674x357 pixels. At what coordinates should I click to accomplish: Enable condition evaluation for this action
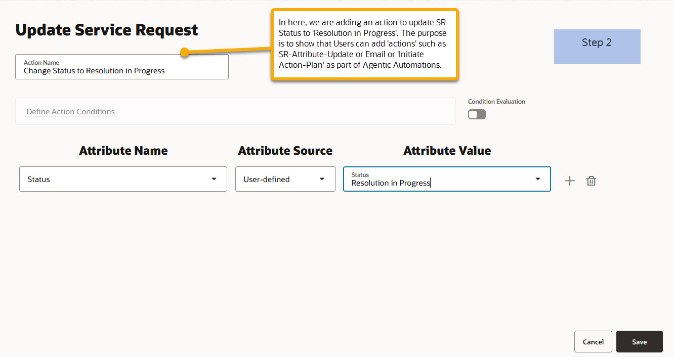(x=476, y=114)
